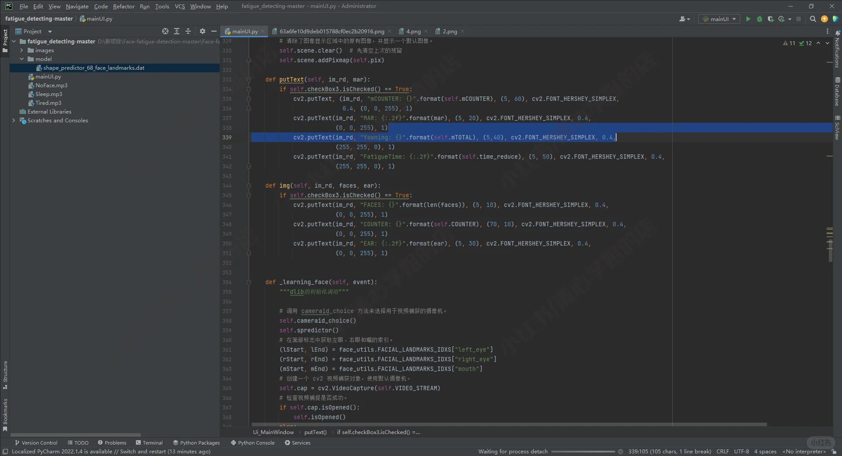Click the typos count indicator
Viewport: 842px width, 456px height.
(x=806, y=43)
